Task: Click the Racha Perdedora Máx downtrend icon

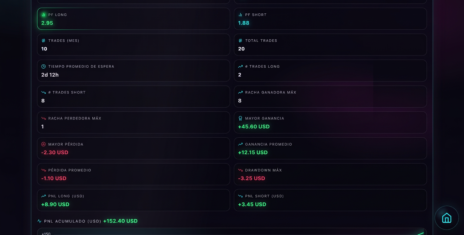Action: click(43, 118)
